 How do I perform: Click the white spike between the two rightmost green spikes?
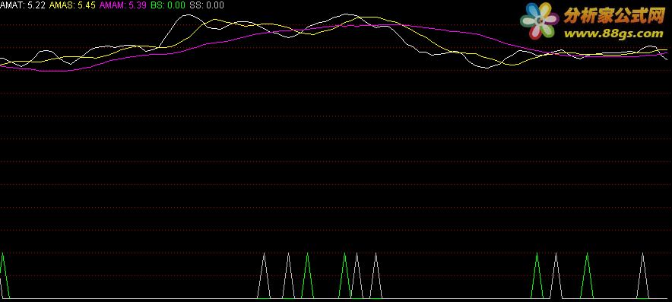coord(556,275)
